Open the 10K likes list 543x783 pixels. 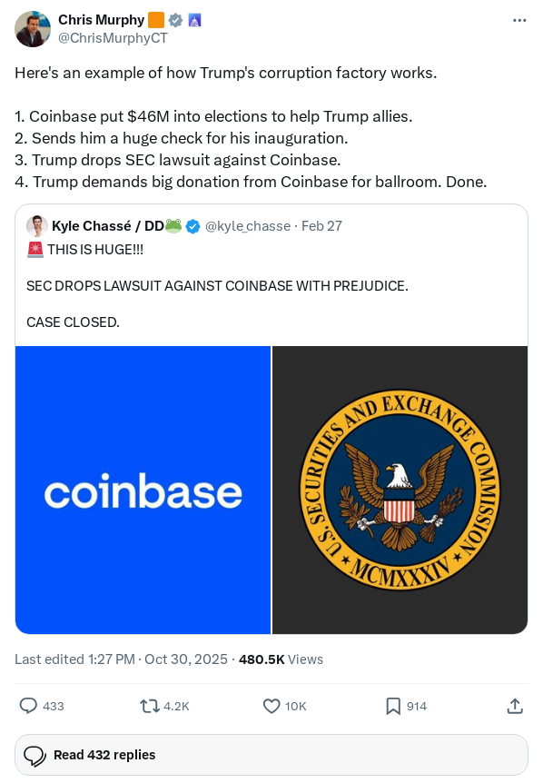point(294,706)
